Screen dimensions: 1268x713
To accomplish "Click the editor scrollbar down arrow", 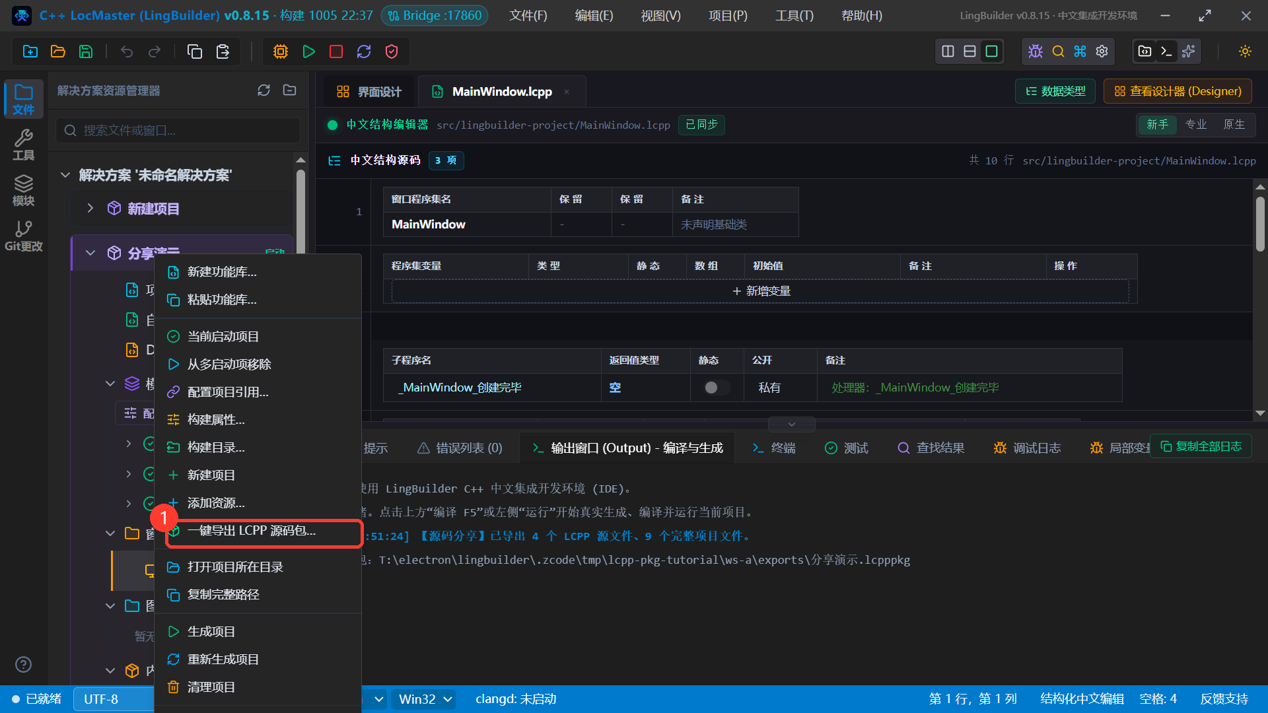I will pos(1260,413).
